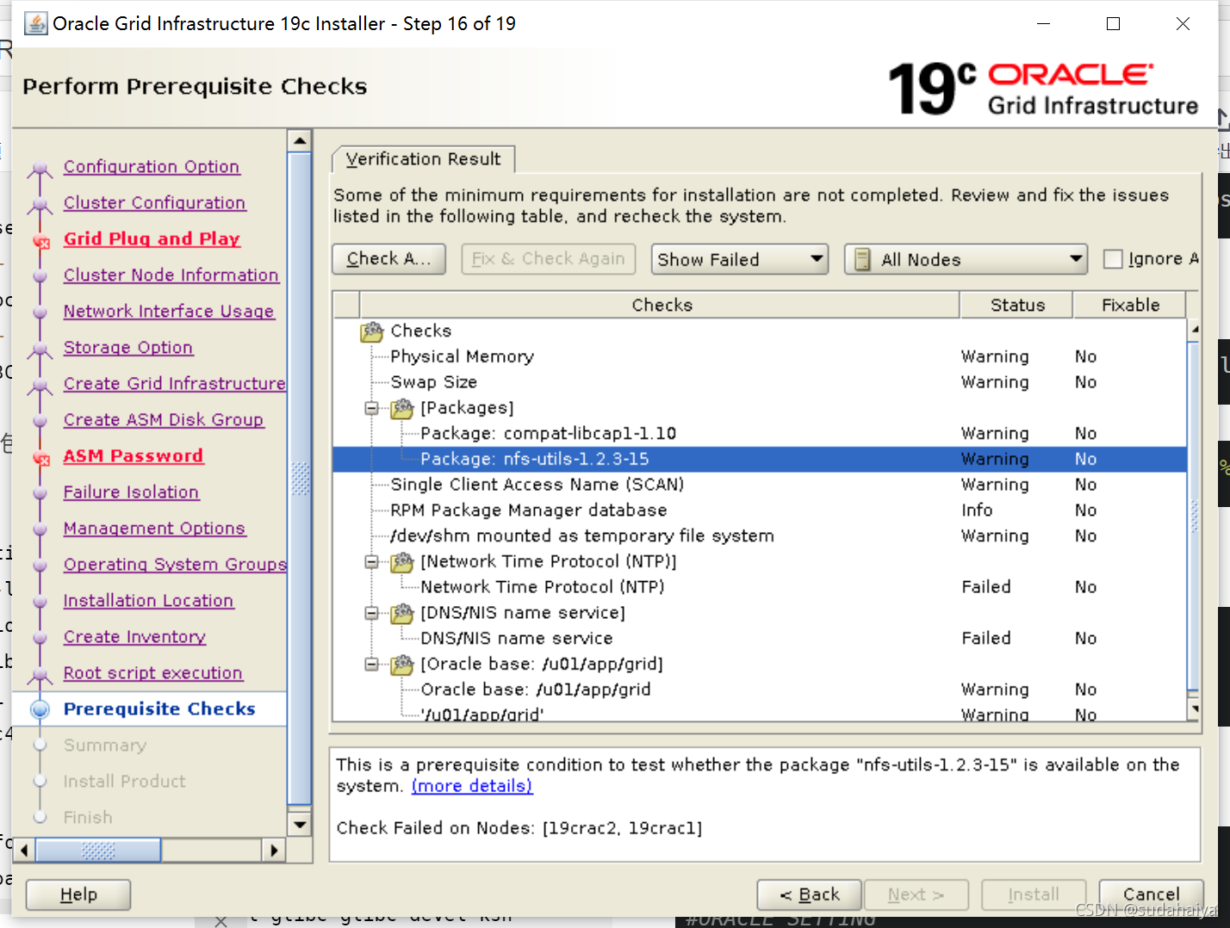
Task: Click the Checks column header
Action: tap(661, 305)
